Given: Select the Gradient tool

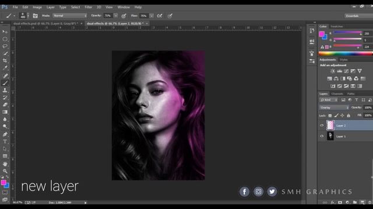Looking at the screenshot, I should (5, 112).
